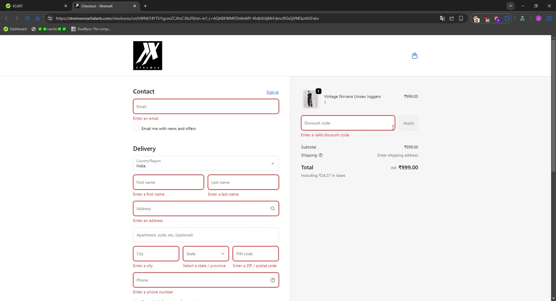Image resolution: width=556 pixels, height=301 pixels.
Task: Open the Dashboard bookmark
Action: pyautogui.click(x=15, y=29)
